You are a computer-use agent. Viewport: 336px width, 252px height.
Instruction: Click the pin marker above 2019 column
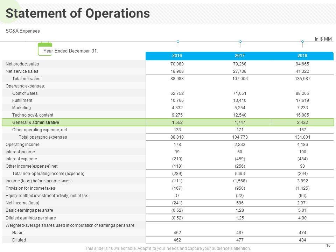[302, 42]
